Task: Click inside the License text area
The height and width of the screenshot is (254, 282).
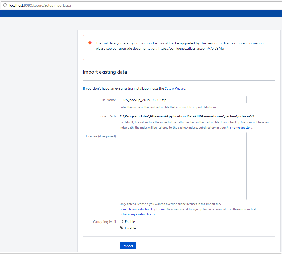Action: click(x=183, y=166)
